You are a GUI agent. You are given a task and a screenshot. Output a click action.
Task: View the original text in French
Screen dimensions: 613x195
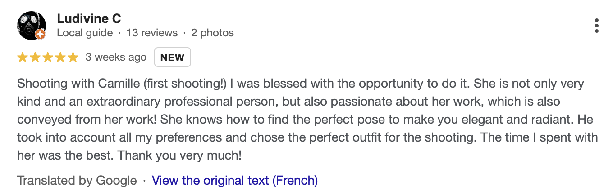[235, 181]
